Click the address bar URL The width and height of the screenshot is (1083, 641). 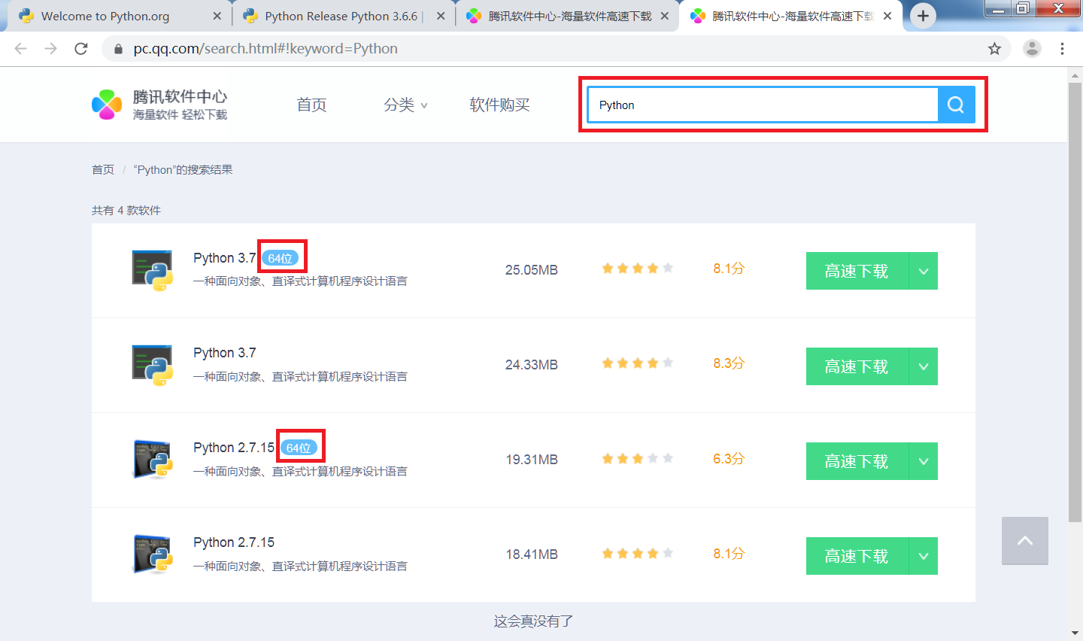click(265, 48)
